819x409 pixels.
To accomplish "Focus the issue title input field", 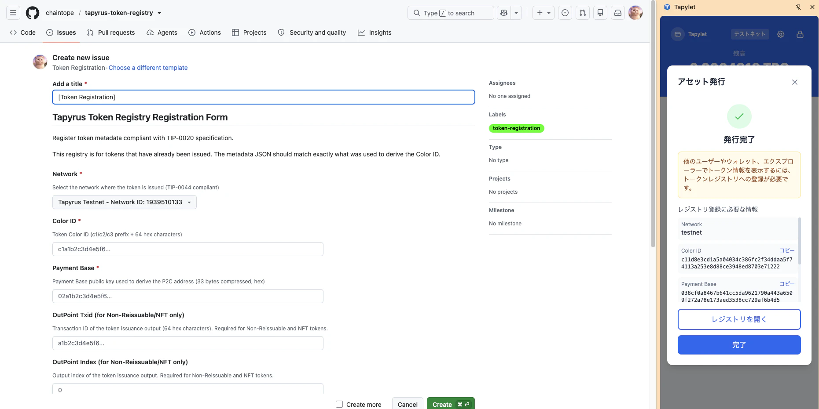I will pyautogui.click(x=264, y=97).
